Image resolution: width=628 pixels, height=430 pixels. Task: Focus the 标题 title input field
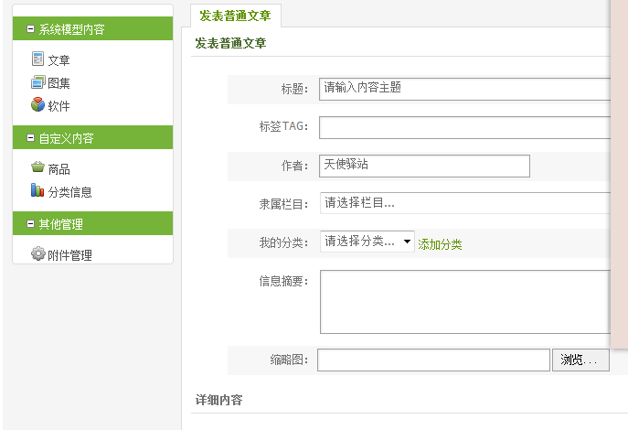(464, 89)
